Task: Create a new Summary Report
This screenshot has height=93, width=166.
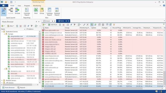Action: pyautogui.click(x=50, y=12)
